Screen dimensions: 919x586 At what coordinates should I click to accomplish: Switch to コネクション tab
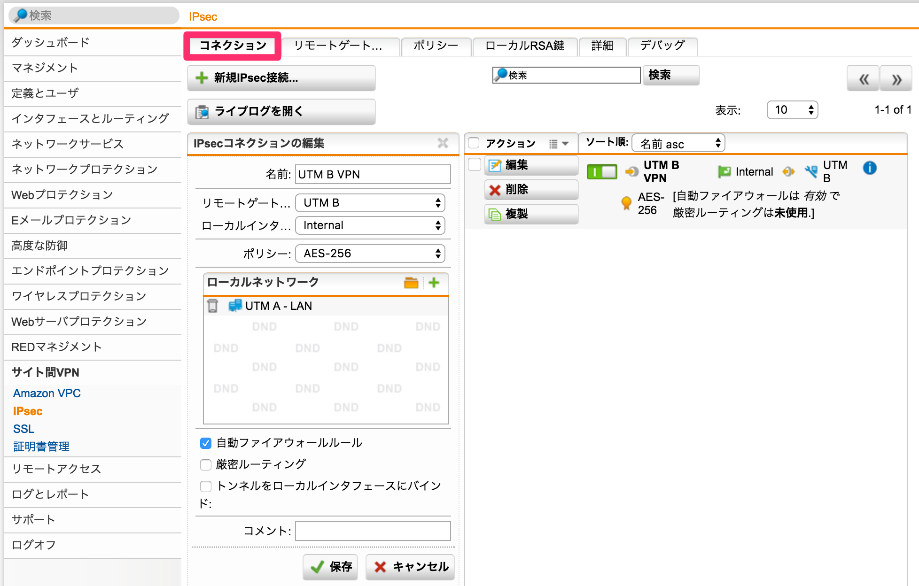[233, 46]
